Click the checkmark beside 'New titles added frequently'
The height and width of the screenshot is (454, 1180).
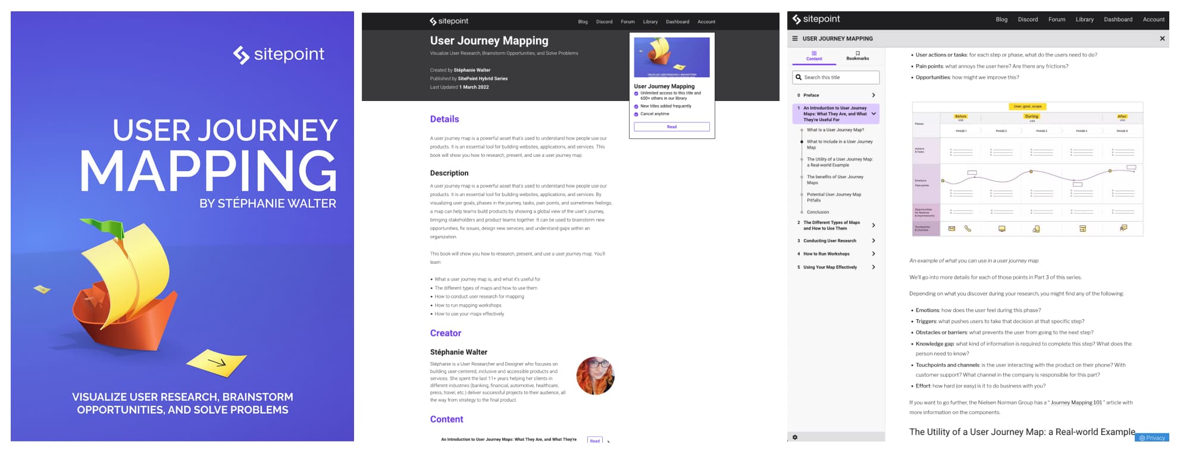[636, 106]
